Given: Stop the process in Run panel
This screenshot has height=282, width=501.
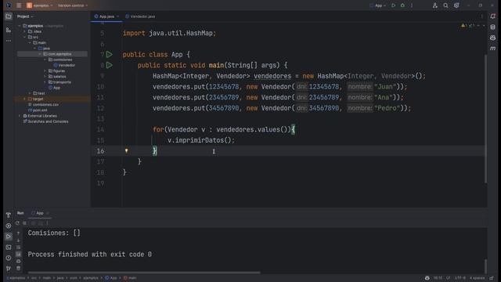Looking at the screenshot, I should coord(24,223).
